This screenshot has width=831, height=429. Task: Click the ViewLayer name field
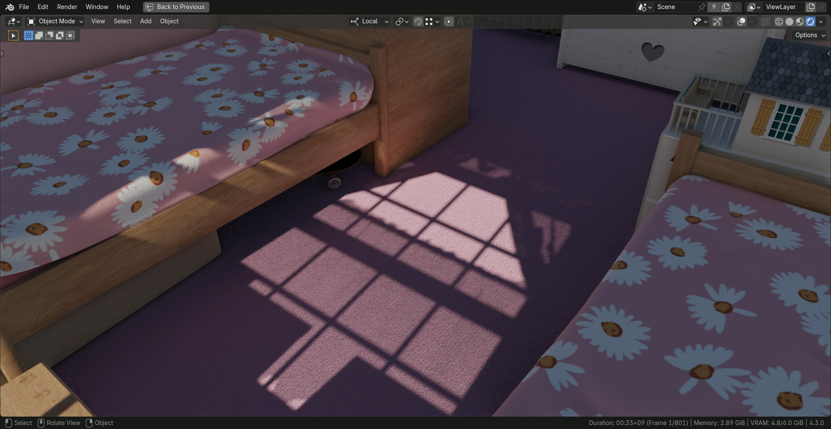[783, 7]
